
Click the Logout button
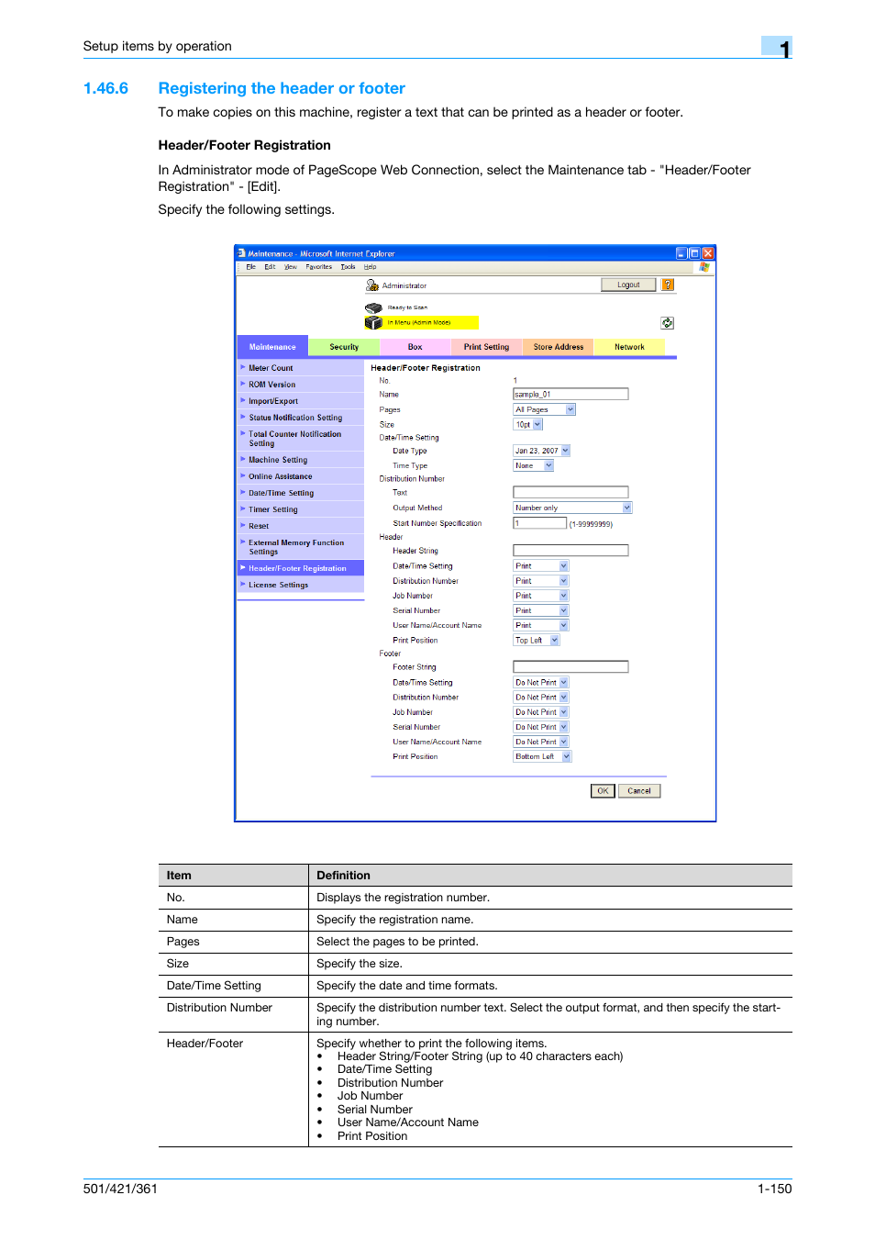click(x=629, y=285)
